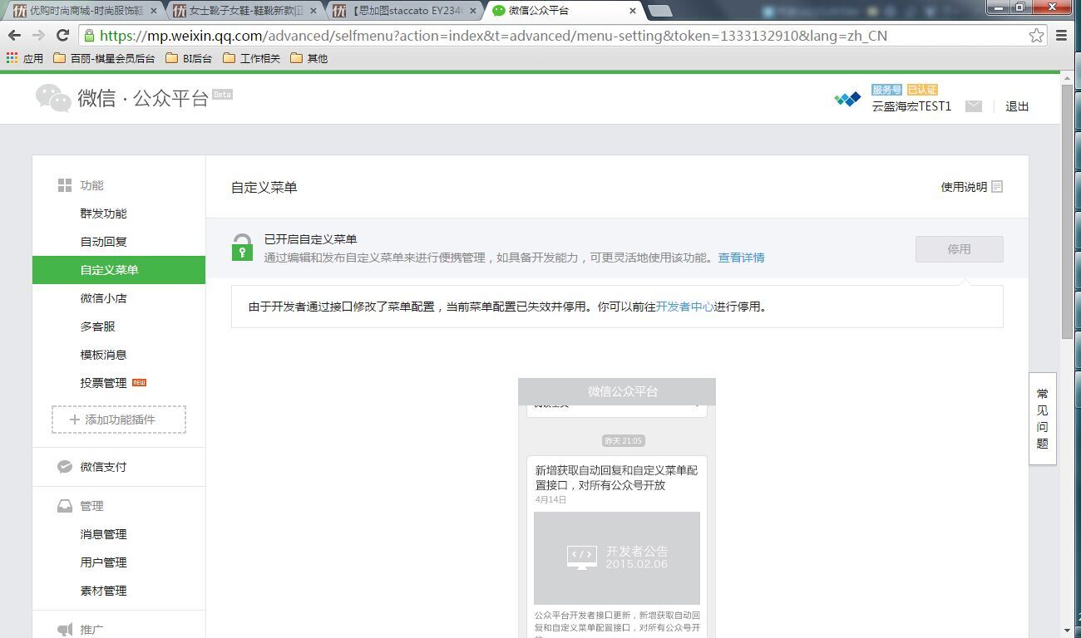1081x638 pixels.
Task: Click the 管理 inbox icon in the sidebar
Action: tap(65, 506)
